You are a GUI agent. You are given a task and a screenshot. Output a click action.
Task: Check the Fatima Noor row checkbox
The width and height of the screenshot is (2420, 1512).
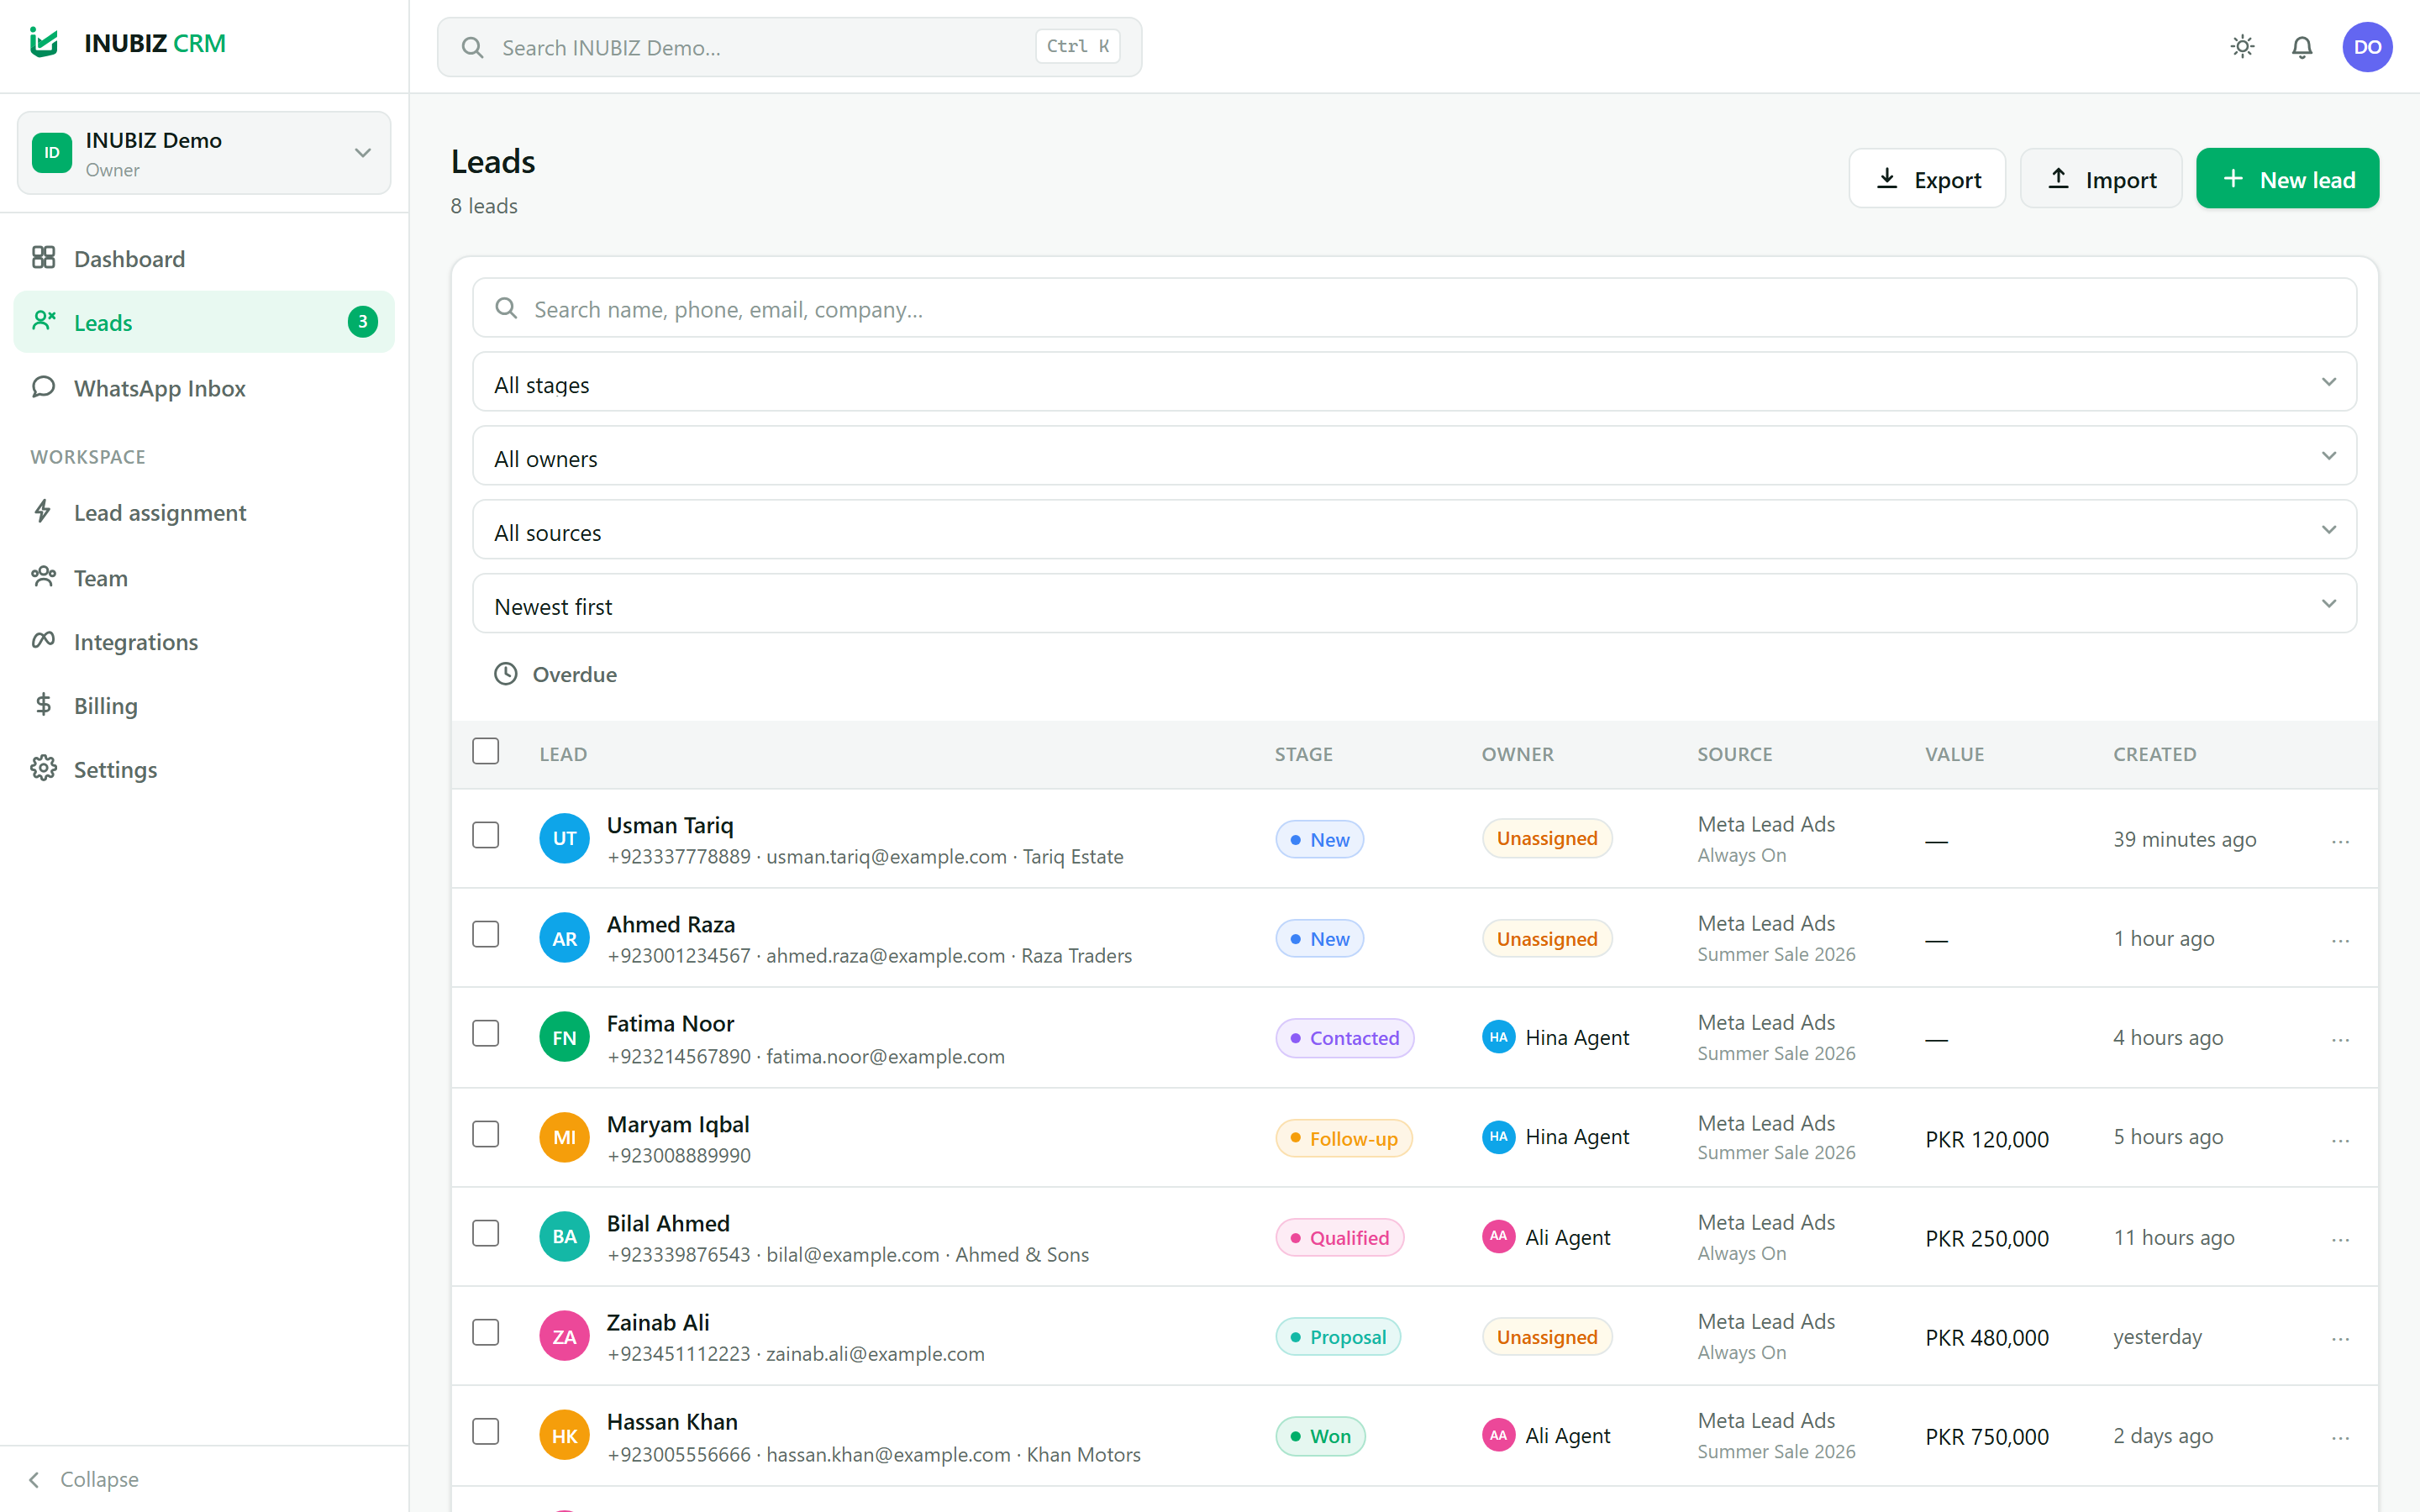pos(485,1033)
